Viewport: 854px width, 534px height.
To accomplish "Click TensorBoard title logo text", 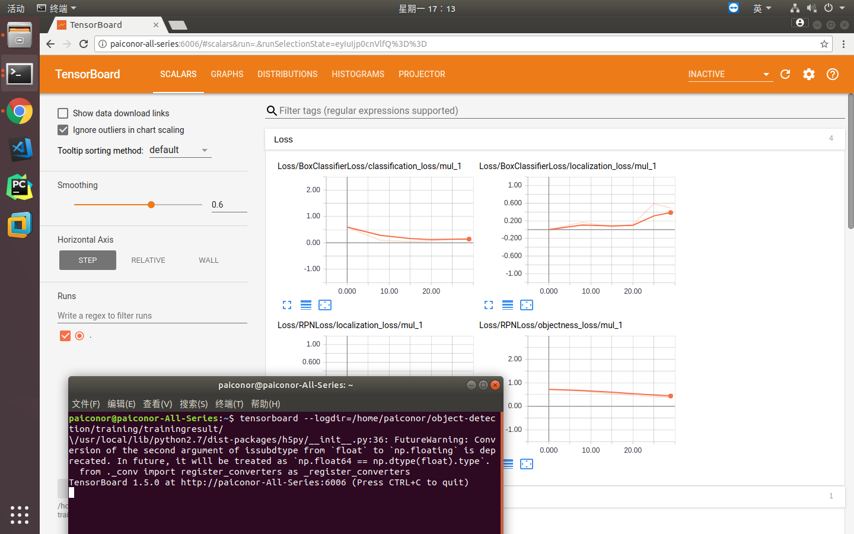I will point(88,74).
